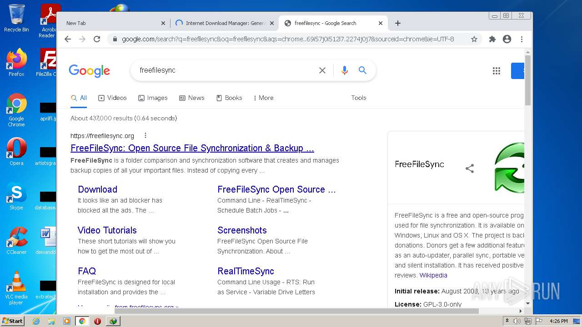Click the FreeFileSync green logo thumbnail
Viewport: 582px width, 327px height.
(509, 168)
